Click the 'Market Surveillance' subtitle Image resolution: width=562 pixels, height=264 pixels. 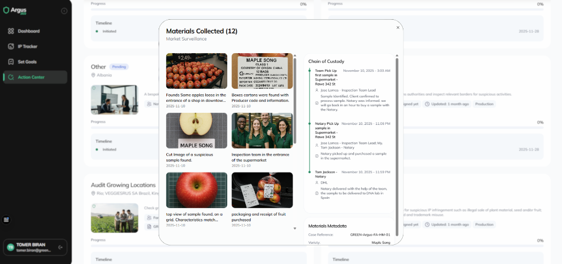(x=187, y=39)
